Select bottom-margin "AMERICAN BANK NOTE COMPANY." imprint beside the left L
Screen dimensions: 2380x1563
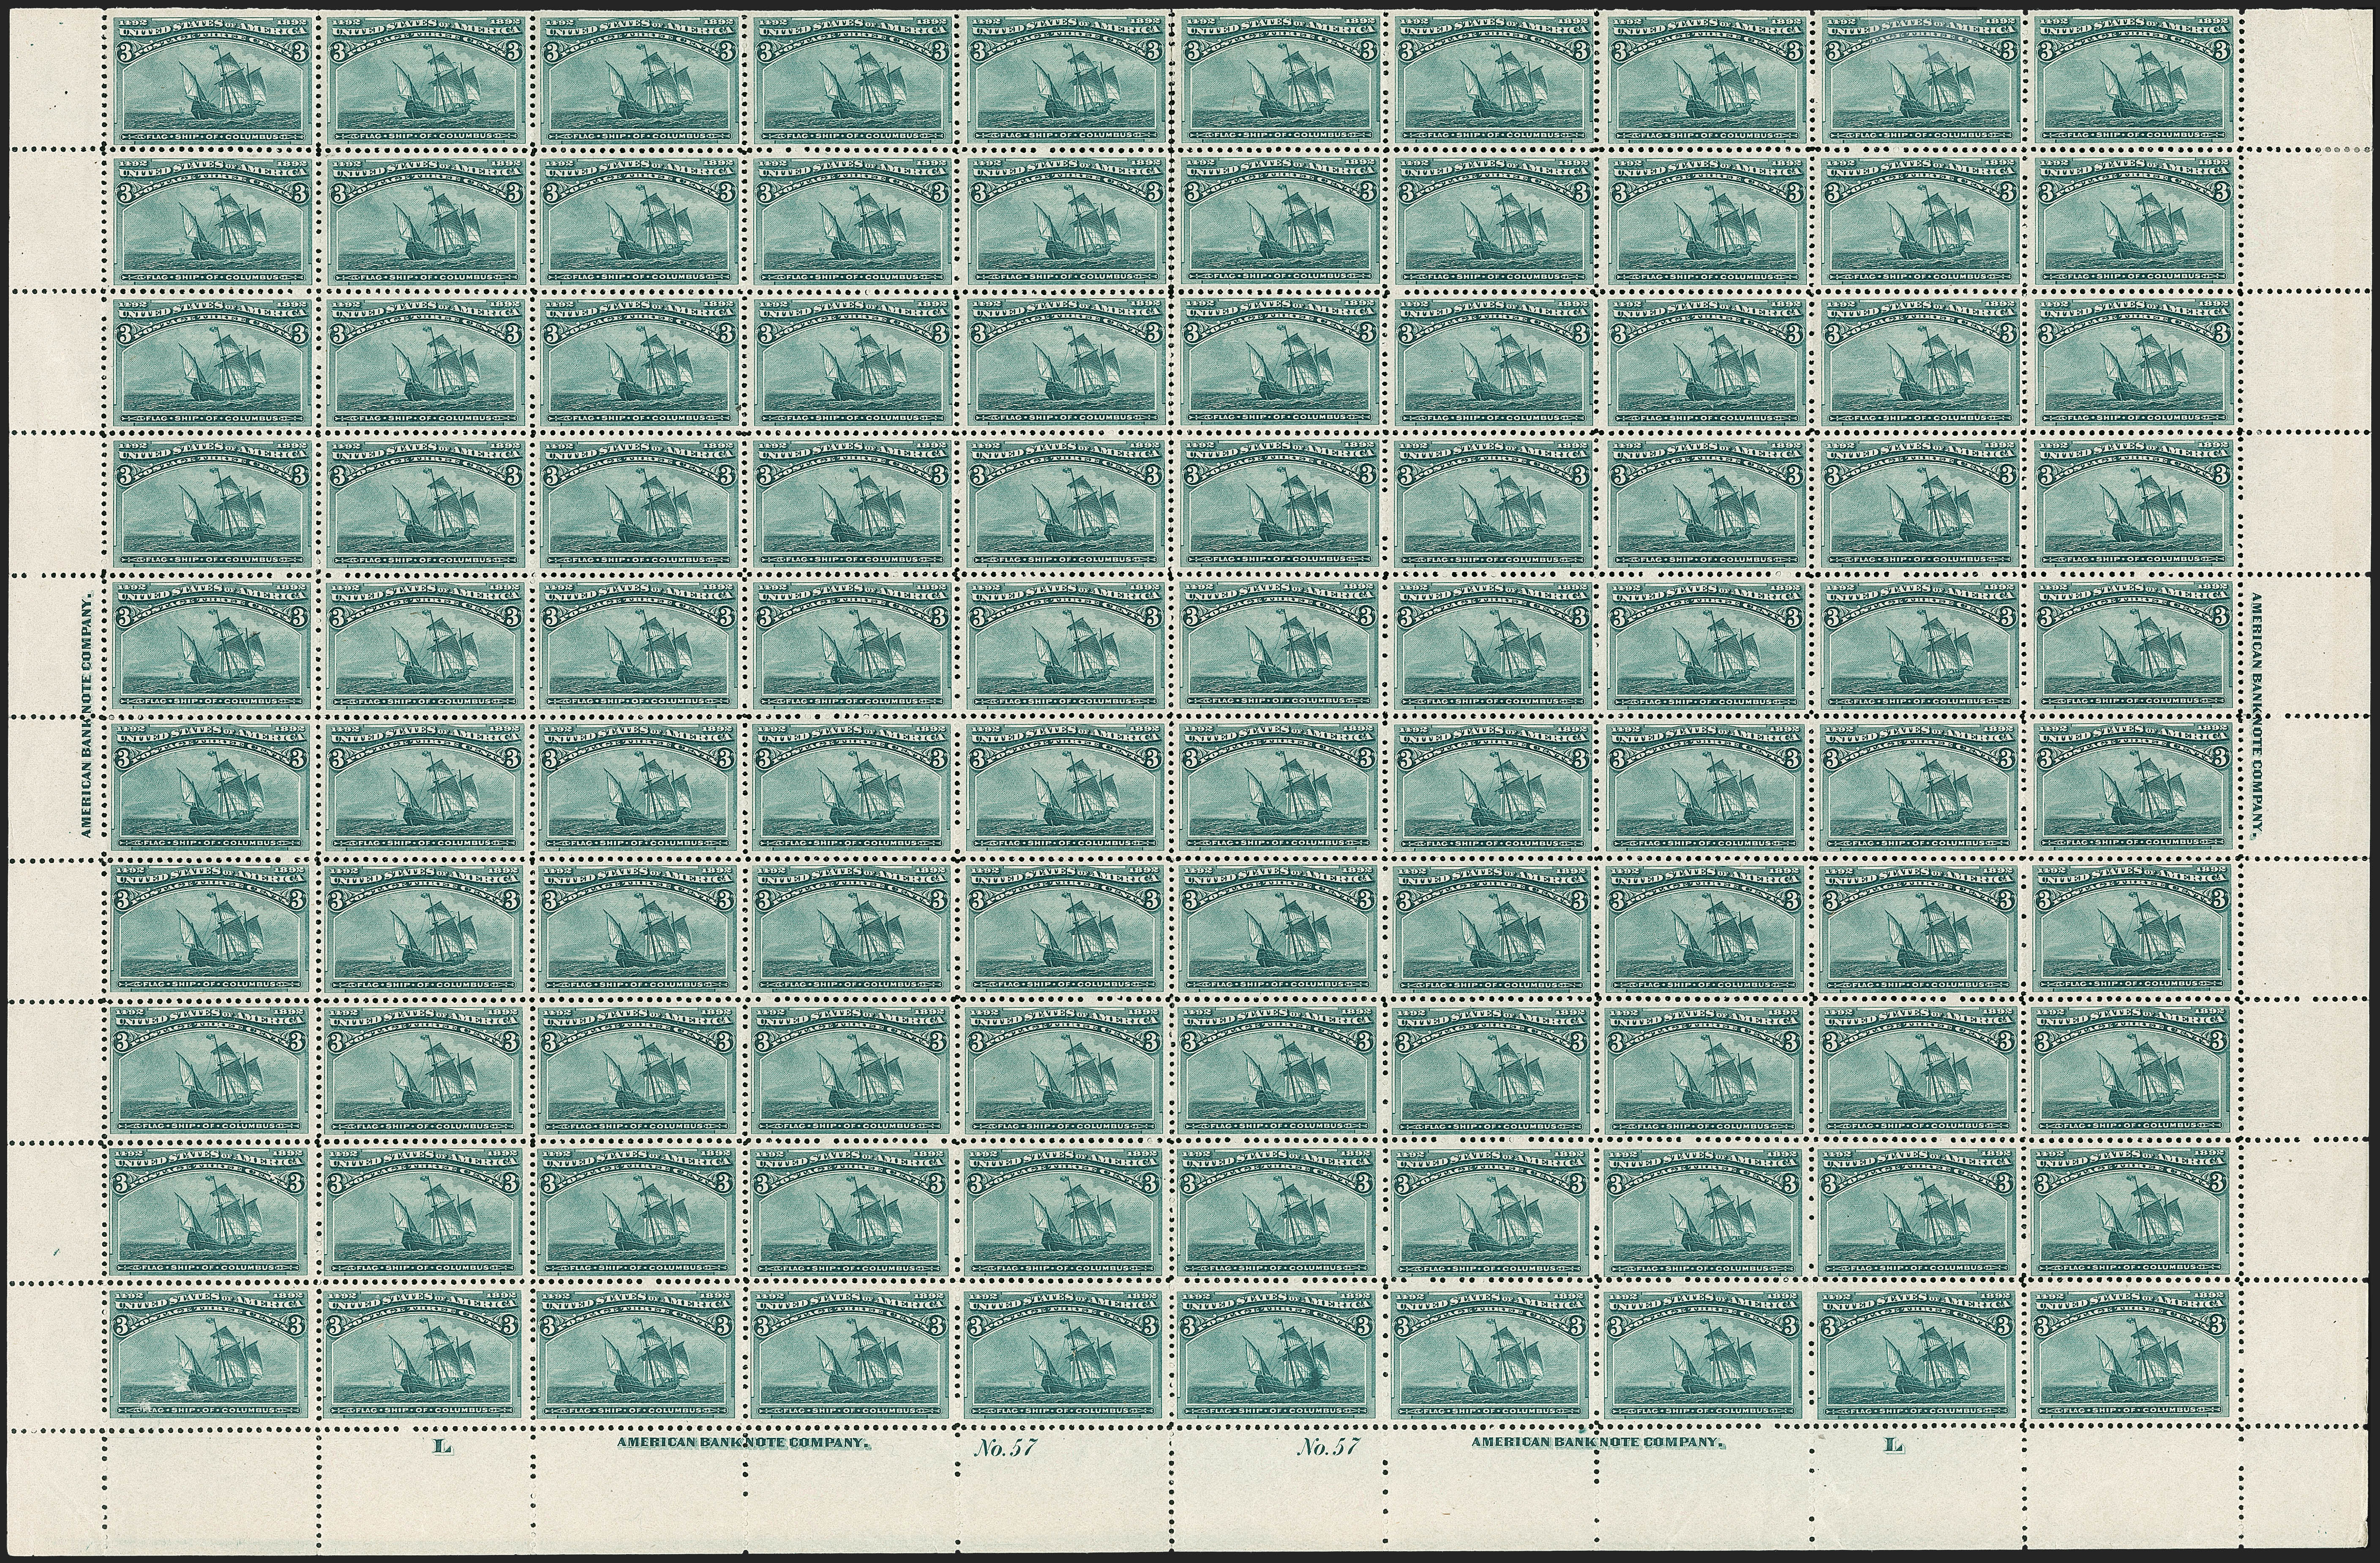coord(743,1444)
